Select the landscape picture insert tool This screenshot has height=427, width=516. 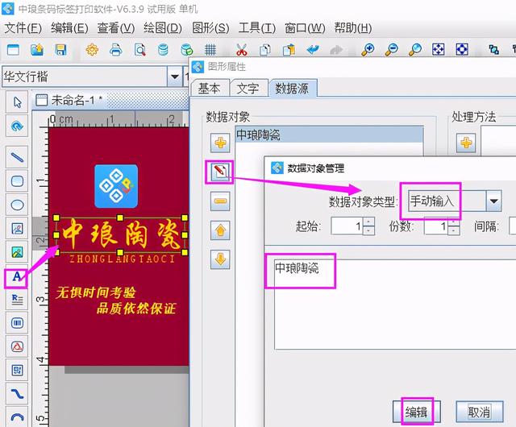[x=17, y=252]
